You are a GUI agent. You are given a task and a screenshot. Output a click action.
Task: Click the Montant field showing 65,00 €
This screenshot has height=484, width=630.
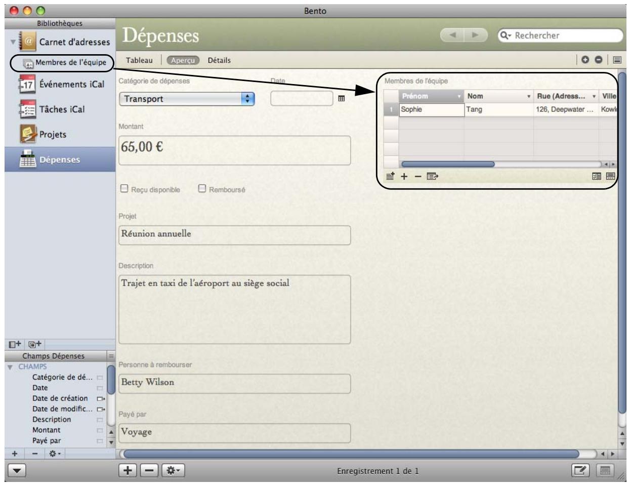point(234,150)
